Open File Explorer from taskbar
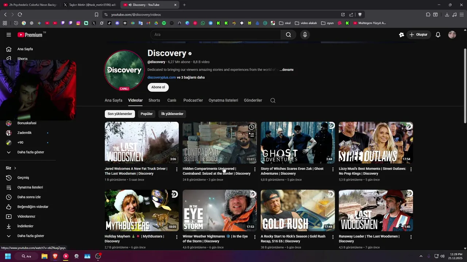 (x=44, y=256)
